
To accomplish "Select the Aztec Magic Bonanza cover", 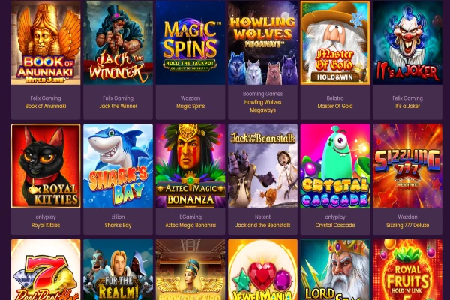I will 190,166.
